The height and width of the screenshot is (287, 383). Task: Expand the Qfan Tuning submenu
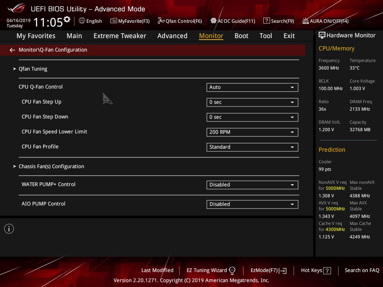[x=33, y=69]
